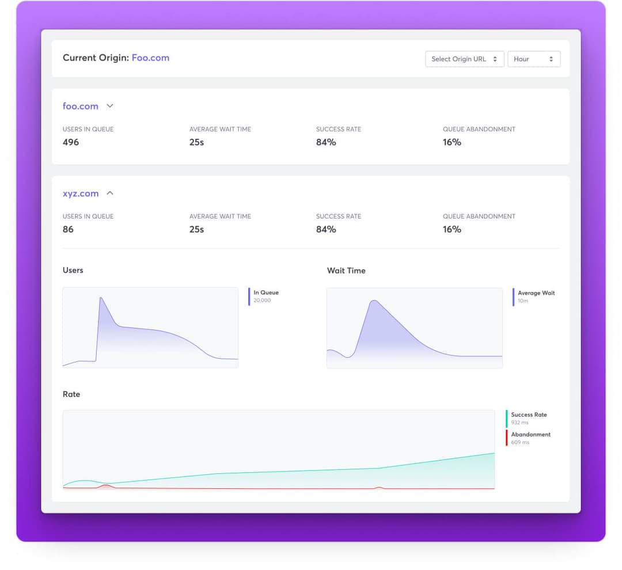Click the Foo.com current origin link
Image resolution: width=622 pixels, height=570 pixels.
click(x=150, y=58)
